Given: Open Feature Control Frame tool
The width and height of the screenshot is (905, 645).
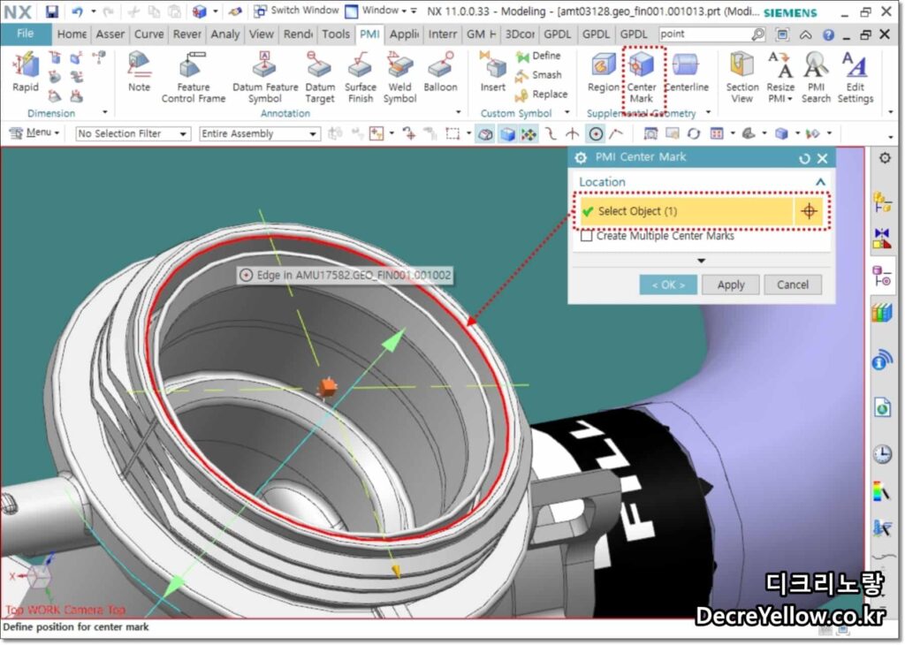Looking at the screenshot, I should point(194,78).
